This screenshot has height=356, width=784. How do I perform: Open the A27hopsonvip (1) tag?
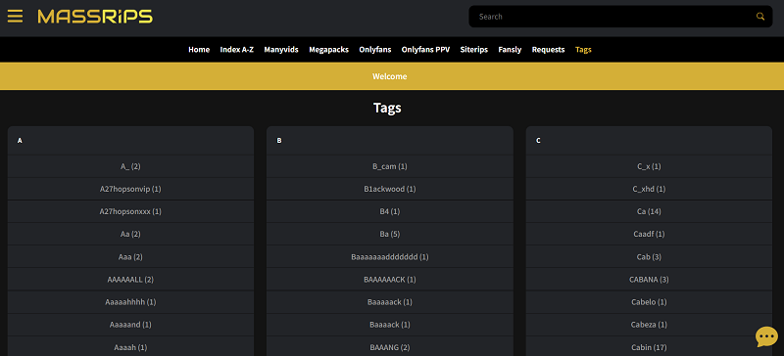tap(130, 189)
